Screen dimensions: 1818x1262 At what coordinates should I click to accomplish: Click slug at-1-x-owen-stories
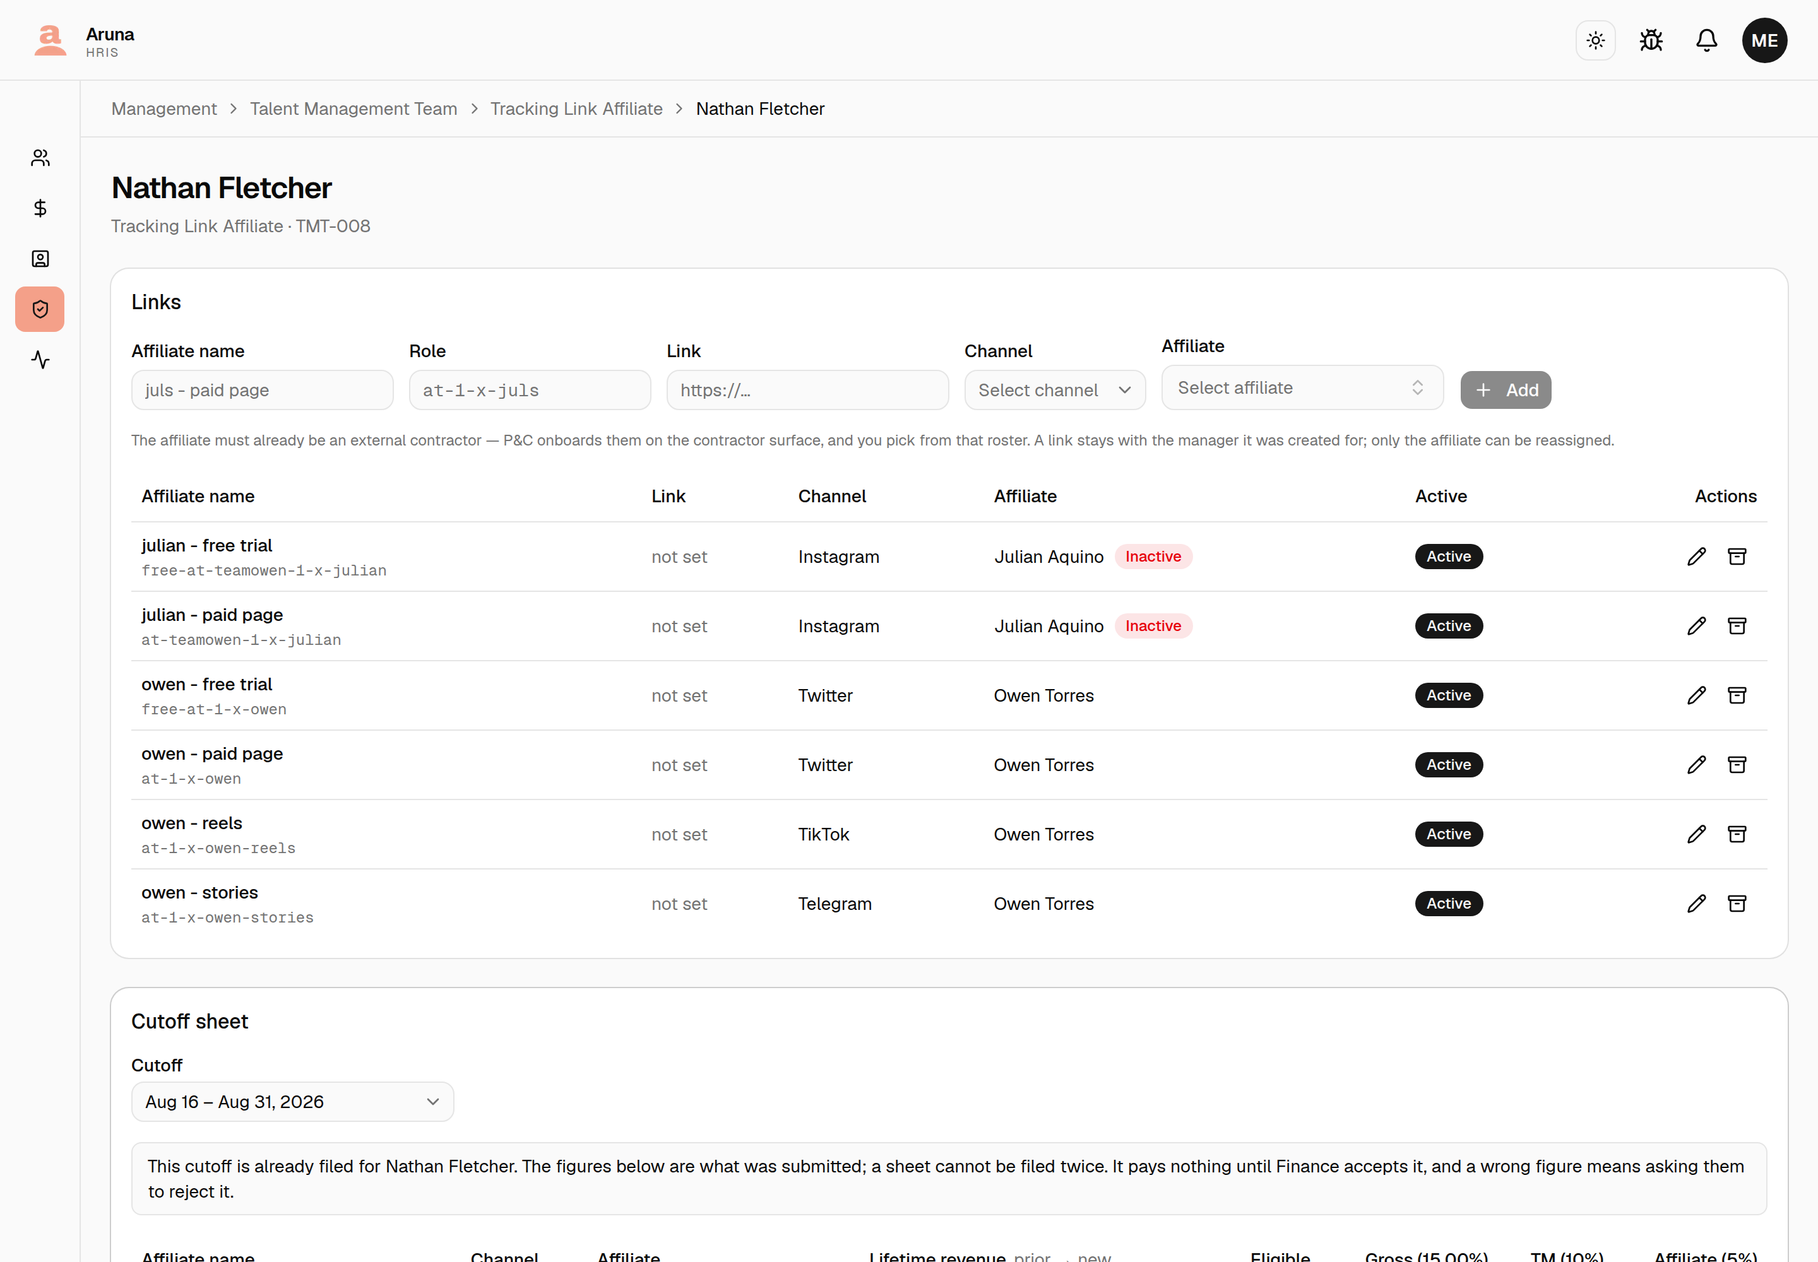coord(227,918)
